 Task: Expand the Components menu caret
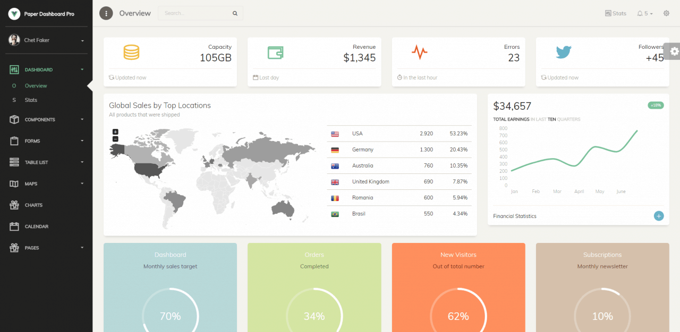(82, 119)
